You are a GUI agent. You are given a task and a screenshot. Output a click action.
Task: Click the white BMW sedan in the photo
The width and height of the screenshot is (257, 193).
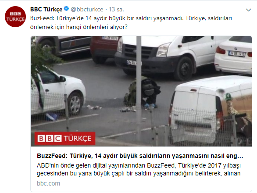(233, 55)
